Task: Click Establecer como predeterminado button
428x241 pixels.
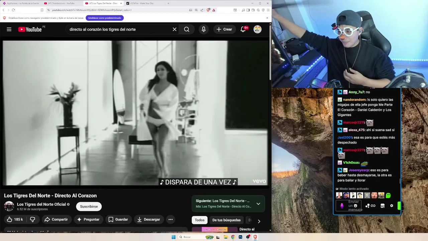Action: coord(105,18)
